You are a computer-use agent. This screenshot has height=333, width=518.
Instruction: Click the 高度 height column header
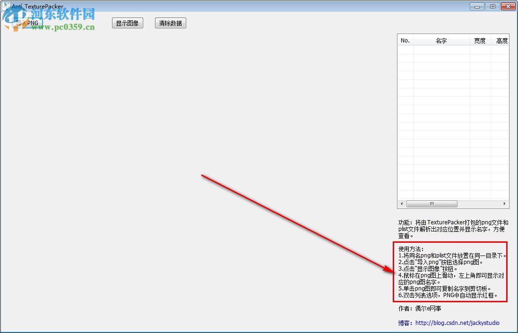[501, 40]
